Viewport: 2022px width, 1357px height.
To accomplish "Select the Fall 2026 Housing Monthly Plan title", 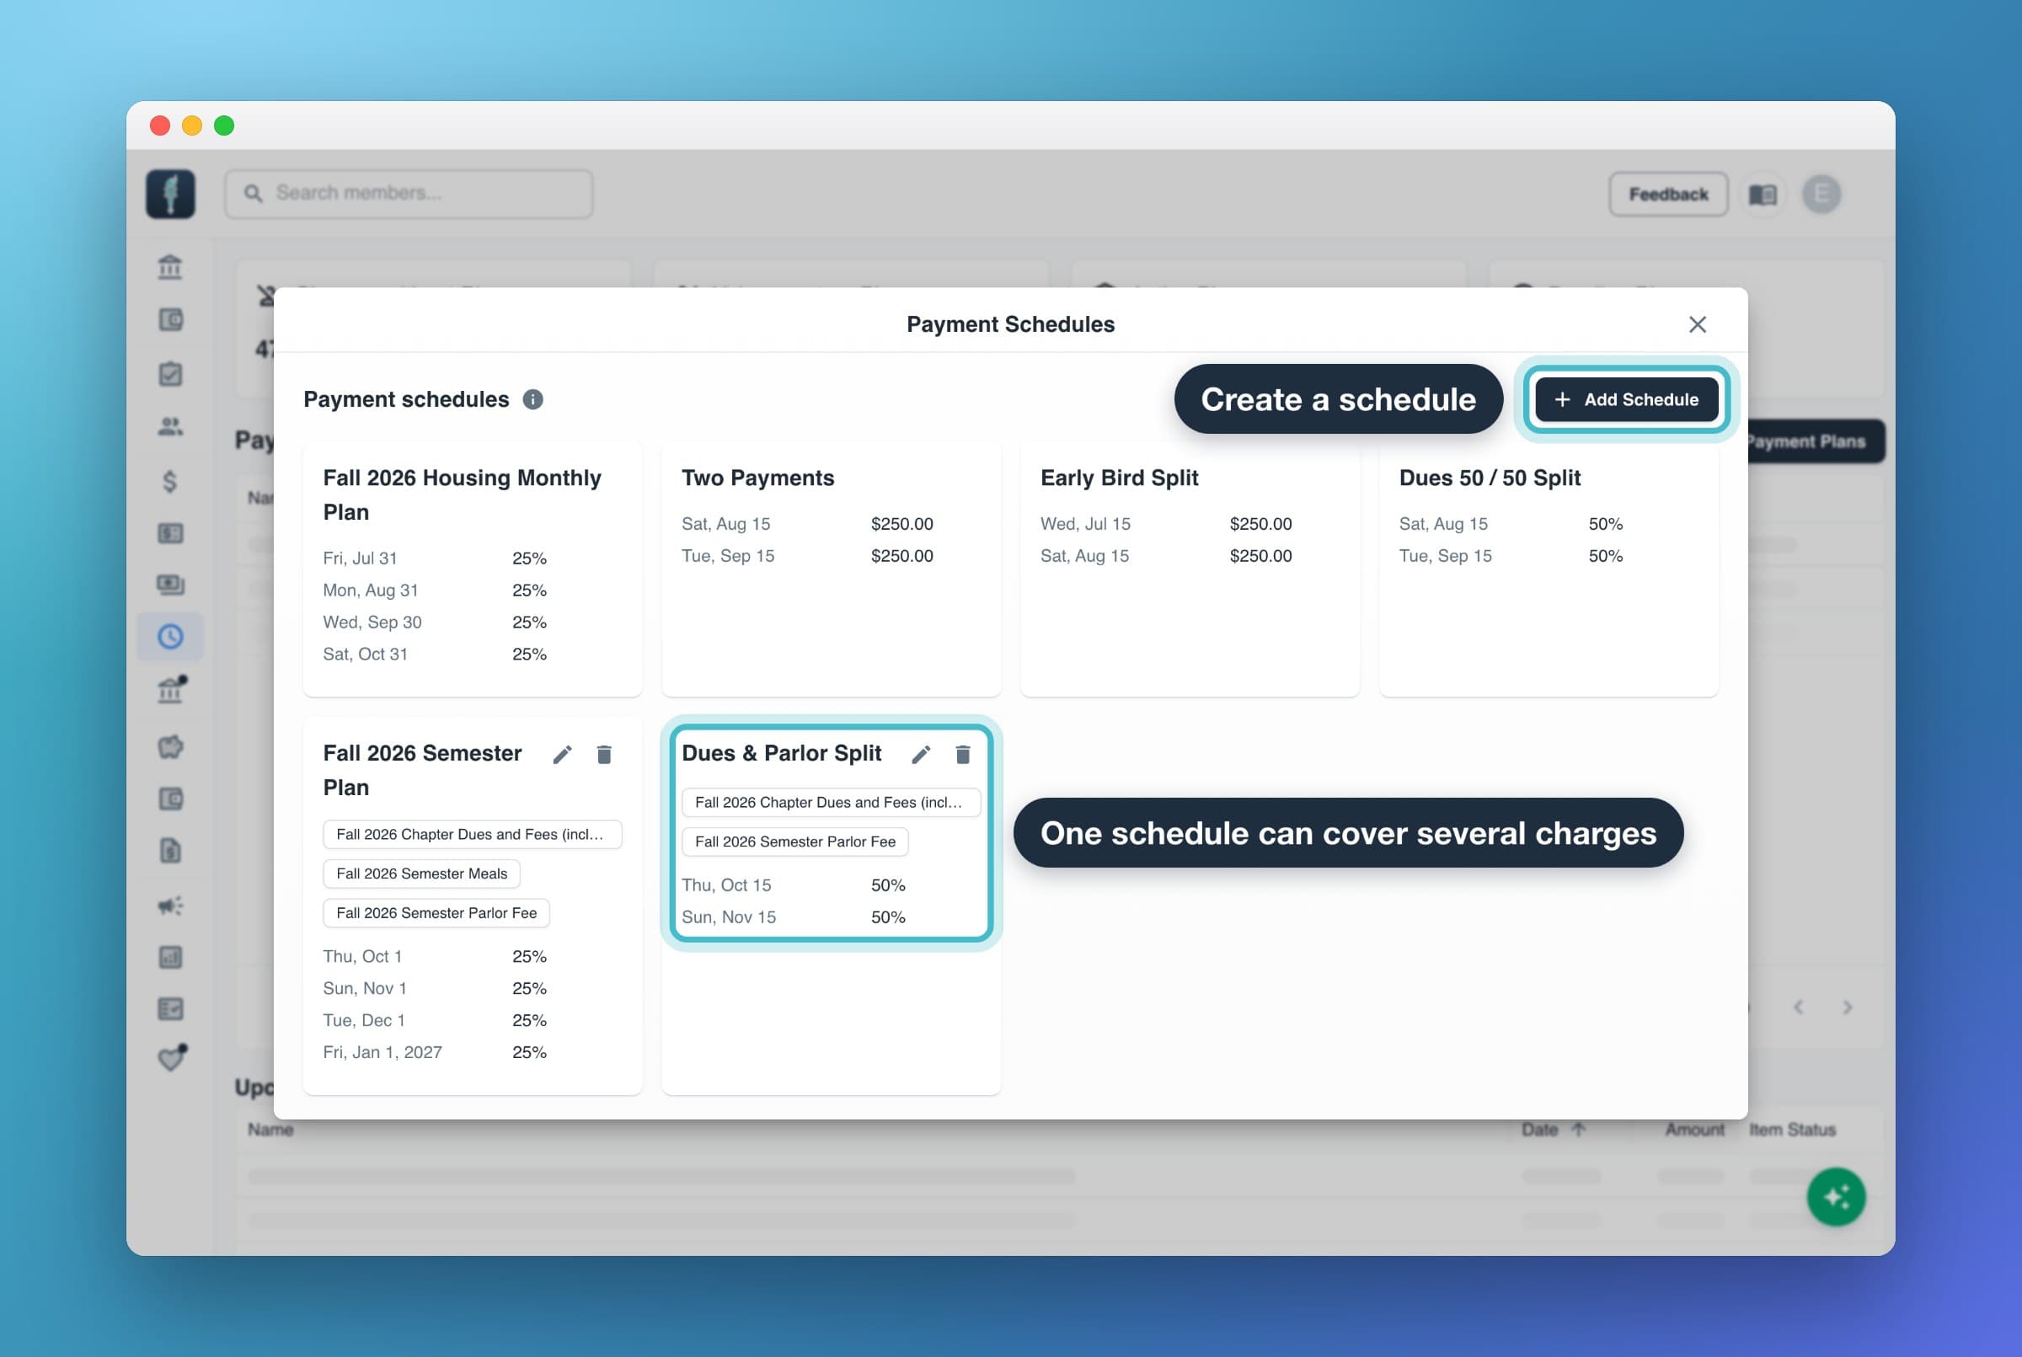I will (463, 494).
